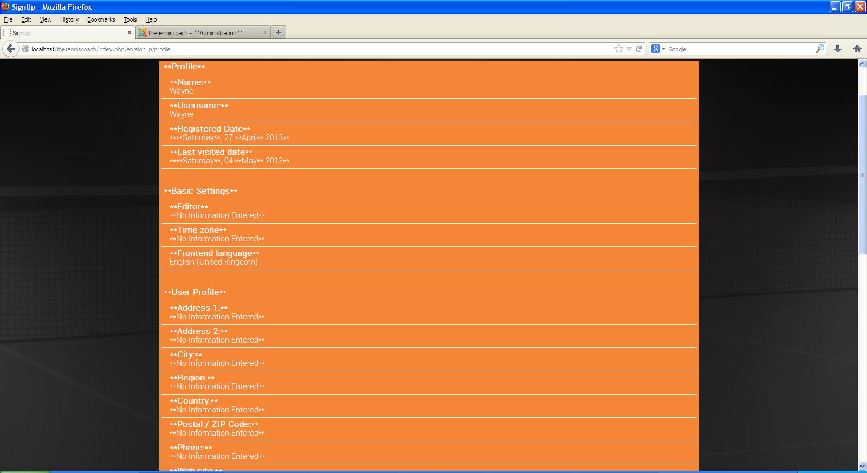Open the History menu

click(x=69, y=19)
